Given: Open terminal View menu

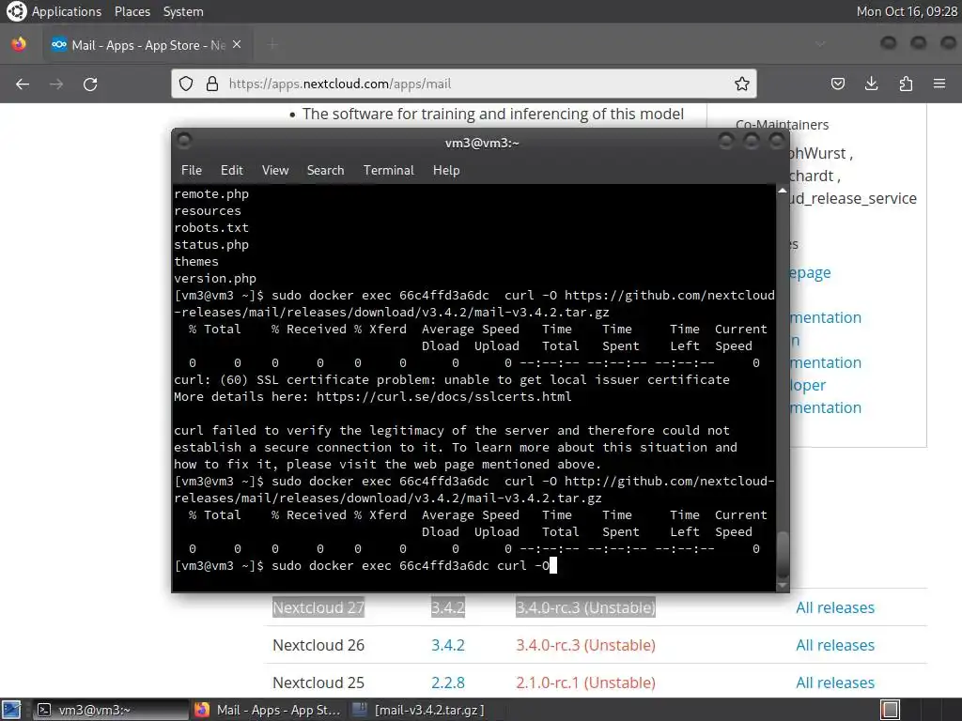Looking at the screenshot, I should coord(275,171).
